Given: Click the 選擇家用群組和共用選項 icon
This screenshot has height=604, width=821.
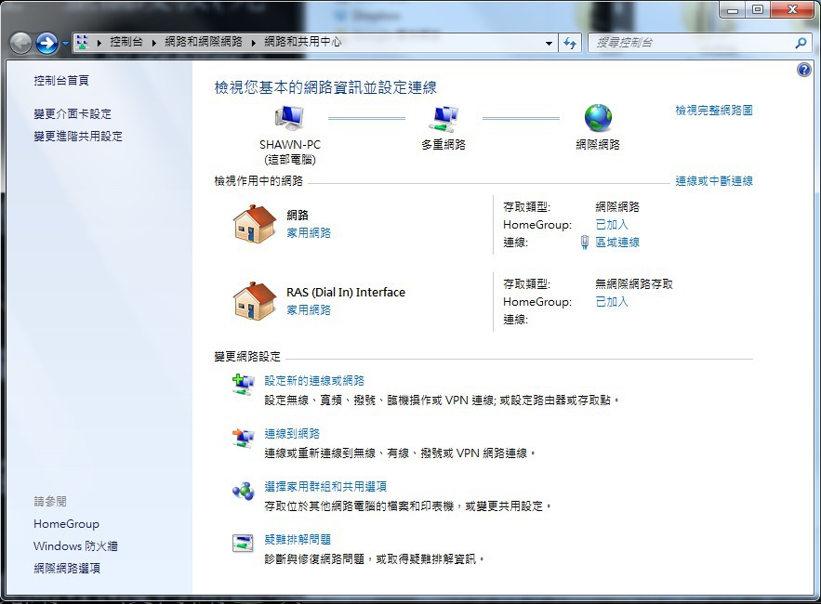Looking at the screenshot, I should tap(243, 491).
